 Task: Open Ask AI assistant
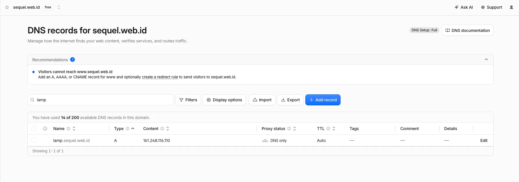(464, 7)
